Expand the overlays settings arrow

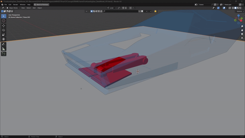[226, 8]
